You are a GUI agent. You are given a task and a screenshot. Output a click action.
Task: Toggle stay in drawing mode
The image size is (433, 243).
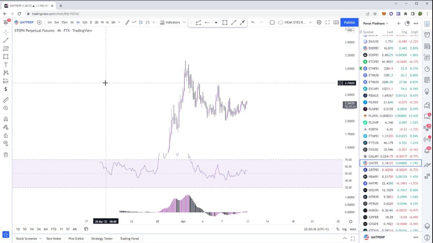pyautogui.click(x=6, y=127)
